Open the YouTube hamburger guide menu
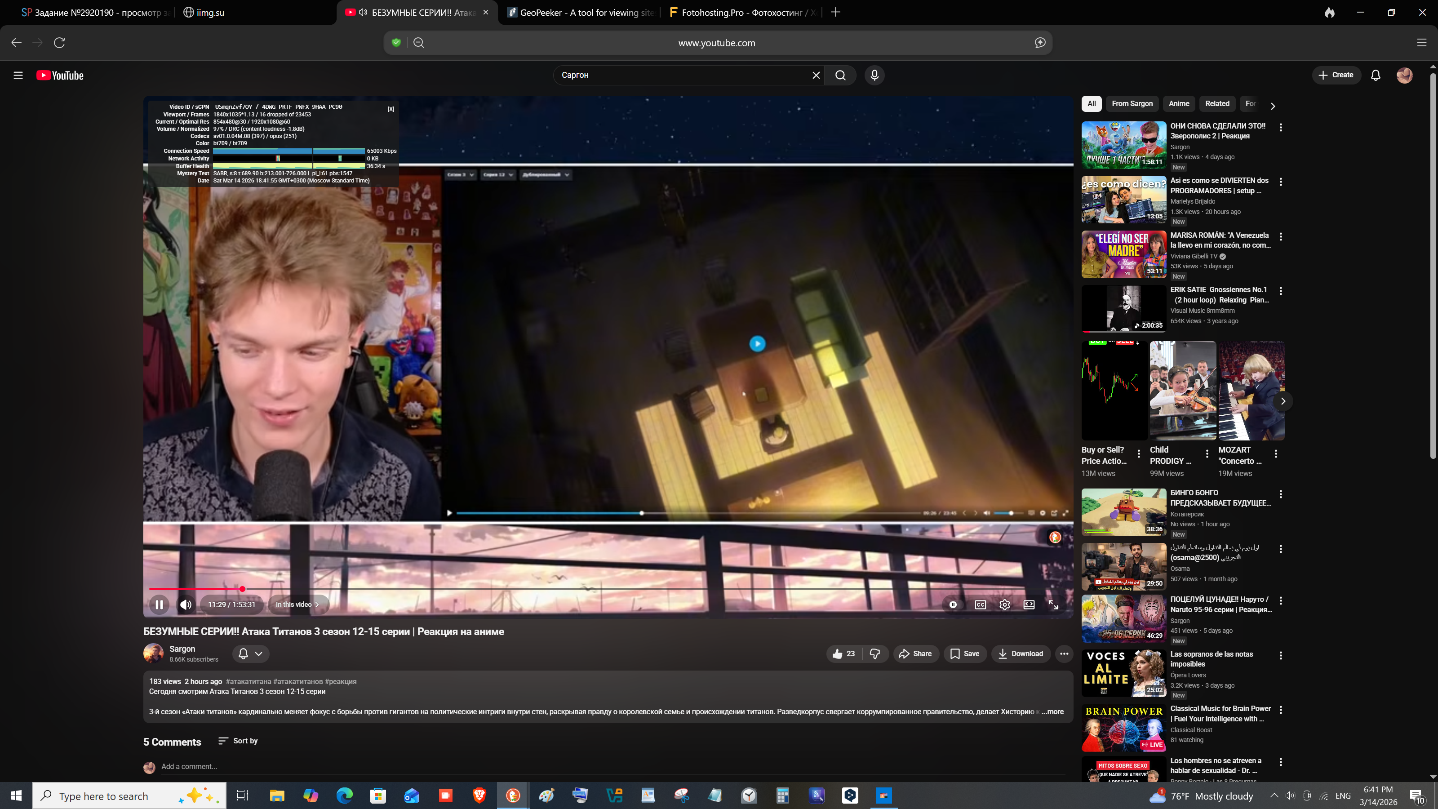 tap(18, 76)
